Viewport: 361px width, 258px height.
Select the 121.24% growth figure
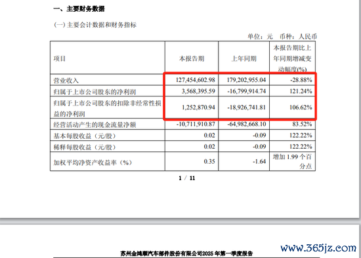click(301, 91)
